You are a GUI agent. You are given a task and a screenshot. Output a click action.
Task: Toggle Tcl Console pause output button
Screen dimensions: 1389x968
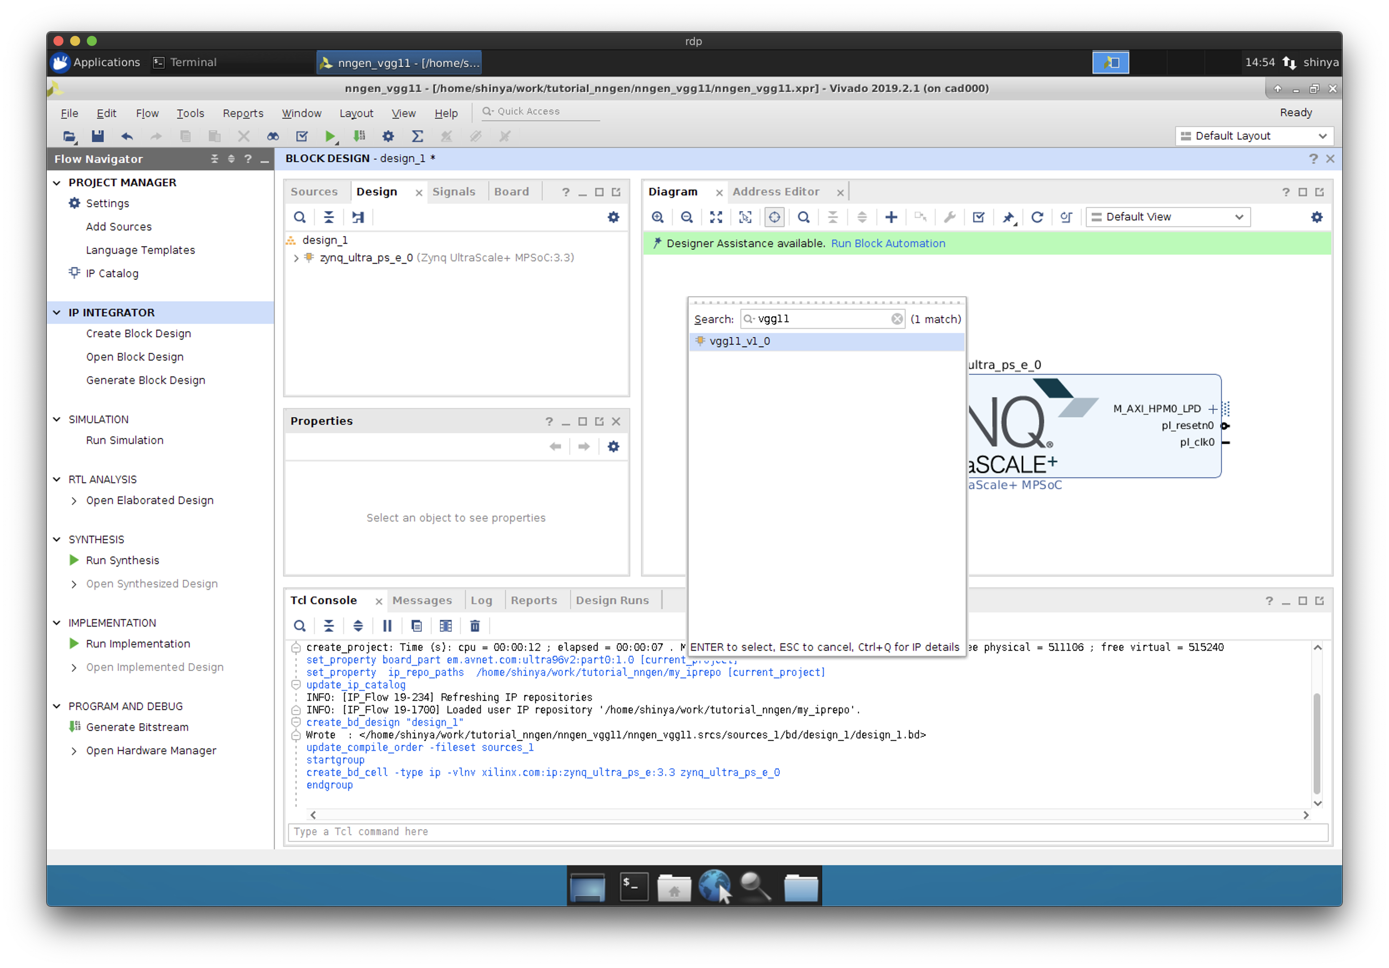387,626
